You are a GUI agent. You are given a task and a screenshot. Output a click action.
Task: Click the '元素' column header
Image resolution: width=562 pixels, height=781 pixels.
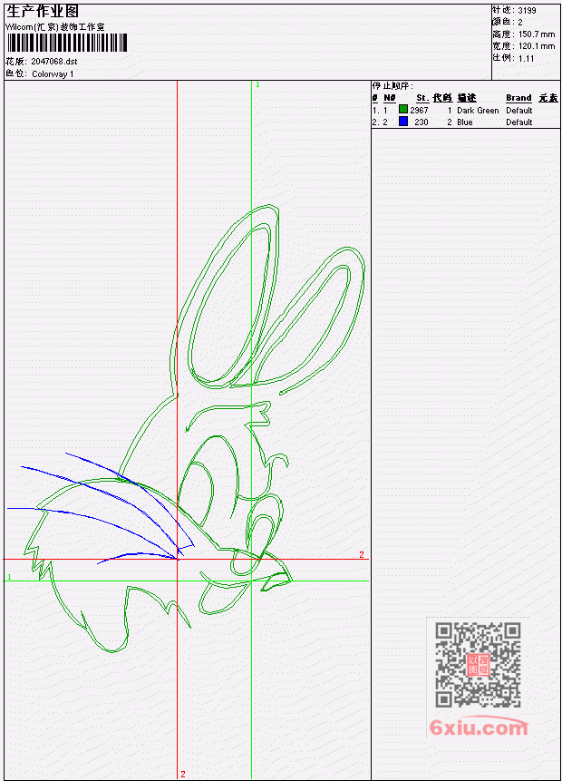click(548, 98)
